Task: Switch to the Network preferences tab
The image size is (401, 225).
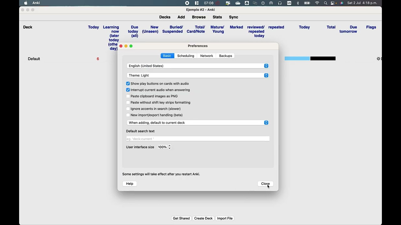Action: (x=206, y=56)
